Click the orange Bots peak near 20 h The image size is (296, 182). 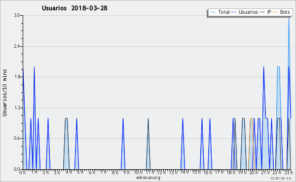tap(251, 119)
